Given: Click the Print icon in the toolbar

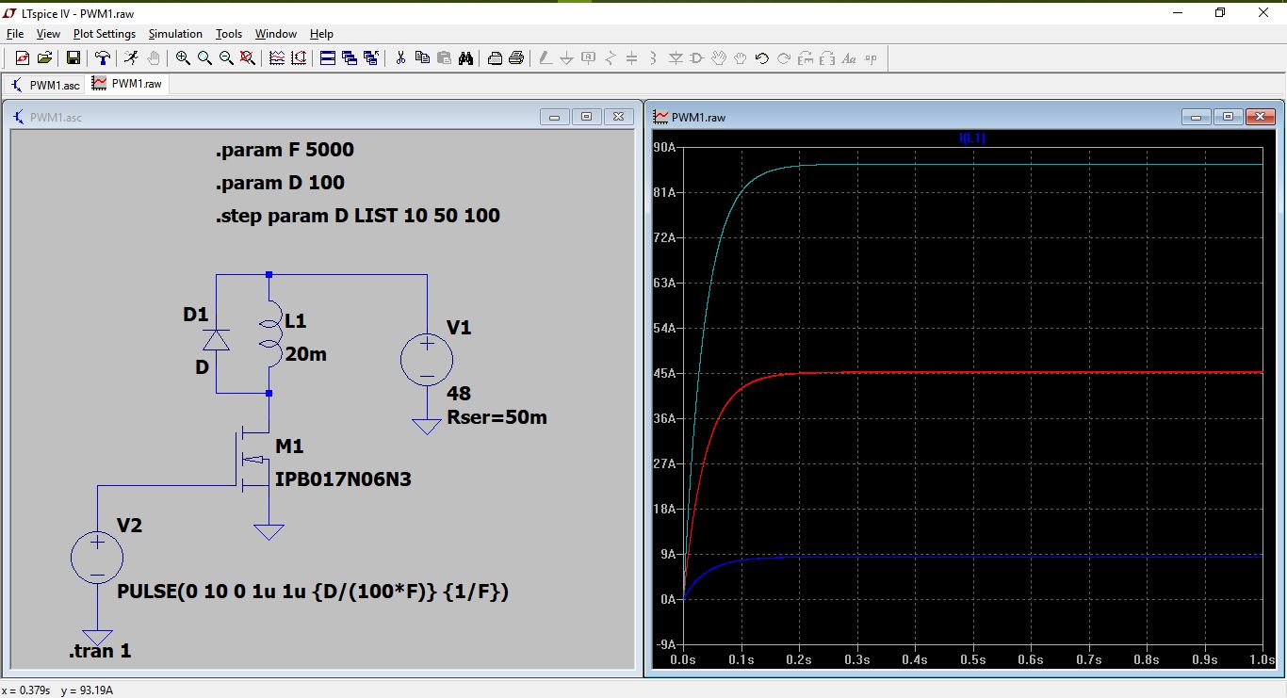Looking at the screenshot, I should tap(516, 58).
